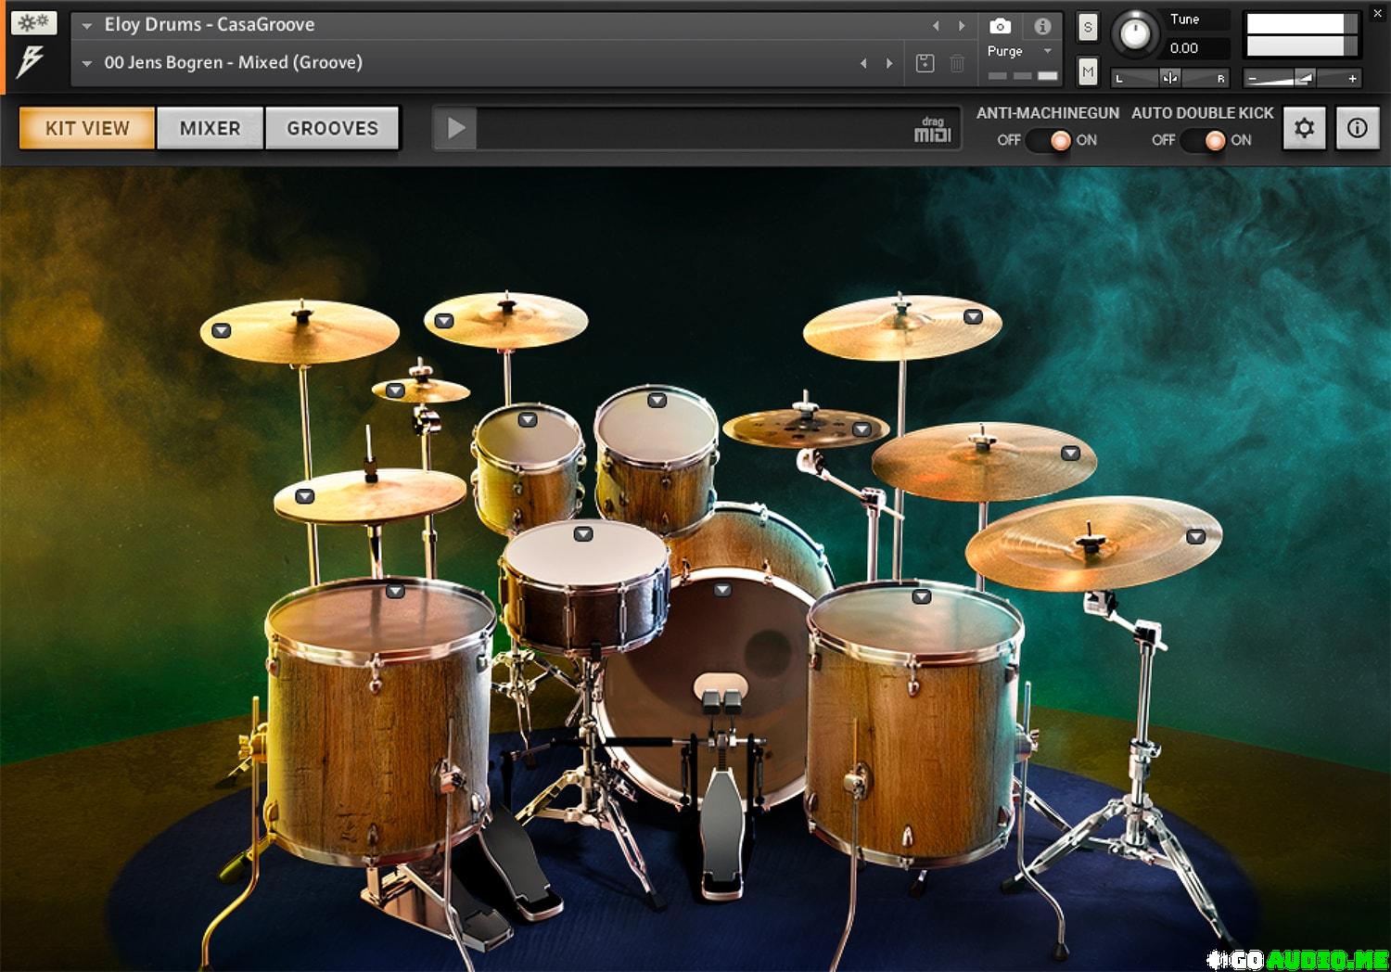The height and width of the screenshot is (972, 1391).
Task: Open the info button next to gear
Action: pyautogui.click(x=1358, y=128)
